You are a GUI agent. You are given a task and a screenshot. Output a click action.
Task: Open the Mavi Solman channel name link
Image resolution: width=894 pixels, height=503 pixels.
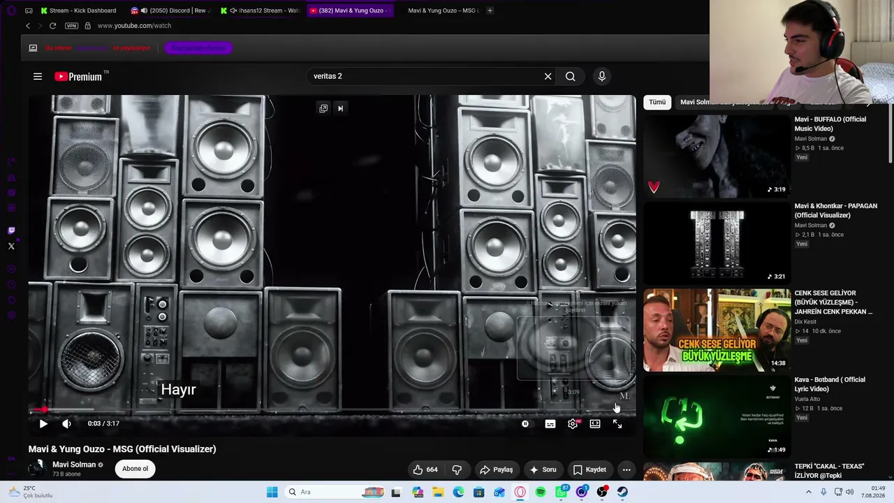(x=74, y=465)
